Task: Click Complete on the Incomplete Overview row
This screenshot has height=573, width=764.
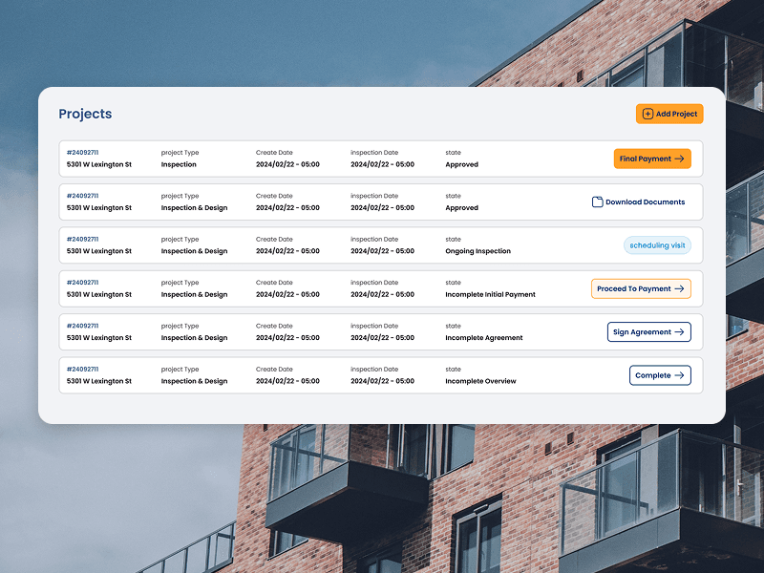Action: 659,375
